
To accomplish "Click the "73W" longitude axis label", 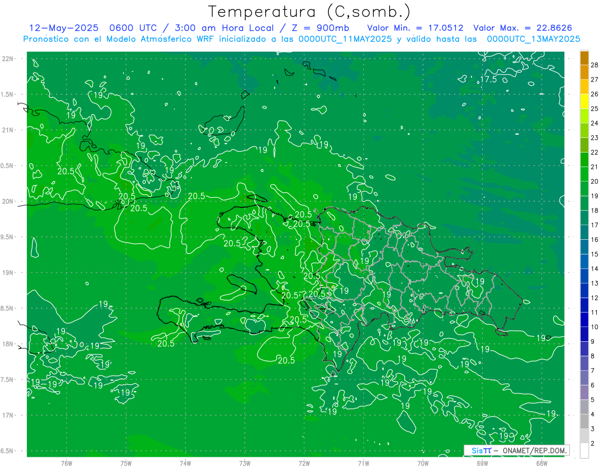I will [x=245, y=463].
